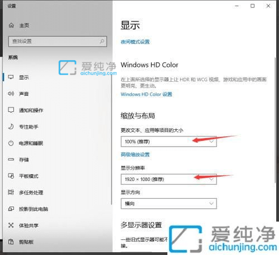
Task: Maximize the 设置 window
Action: pos(252,6)
